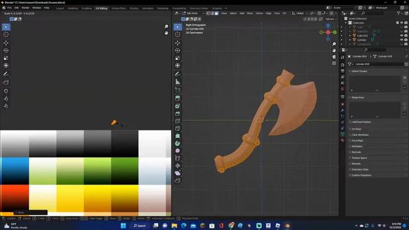Switch to the Layout workspace tab
This screenshot has height=230, width=409.
59,8
